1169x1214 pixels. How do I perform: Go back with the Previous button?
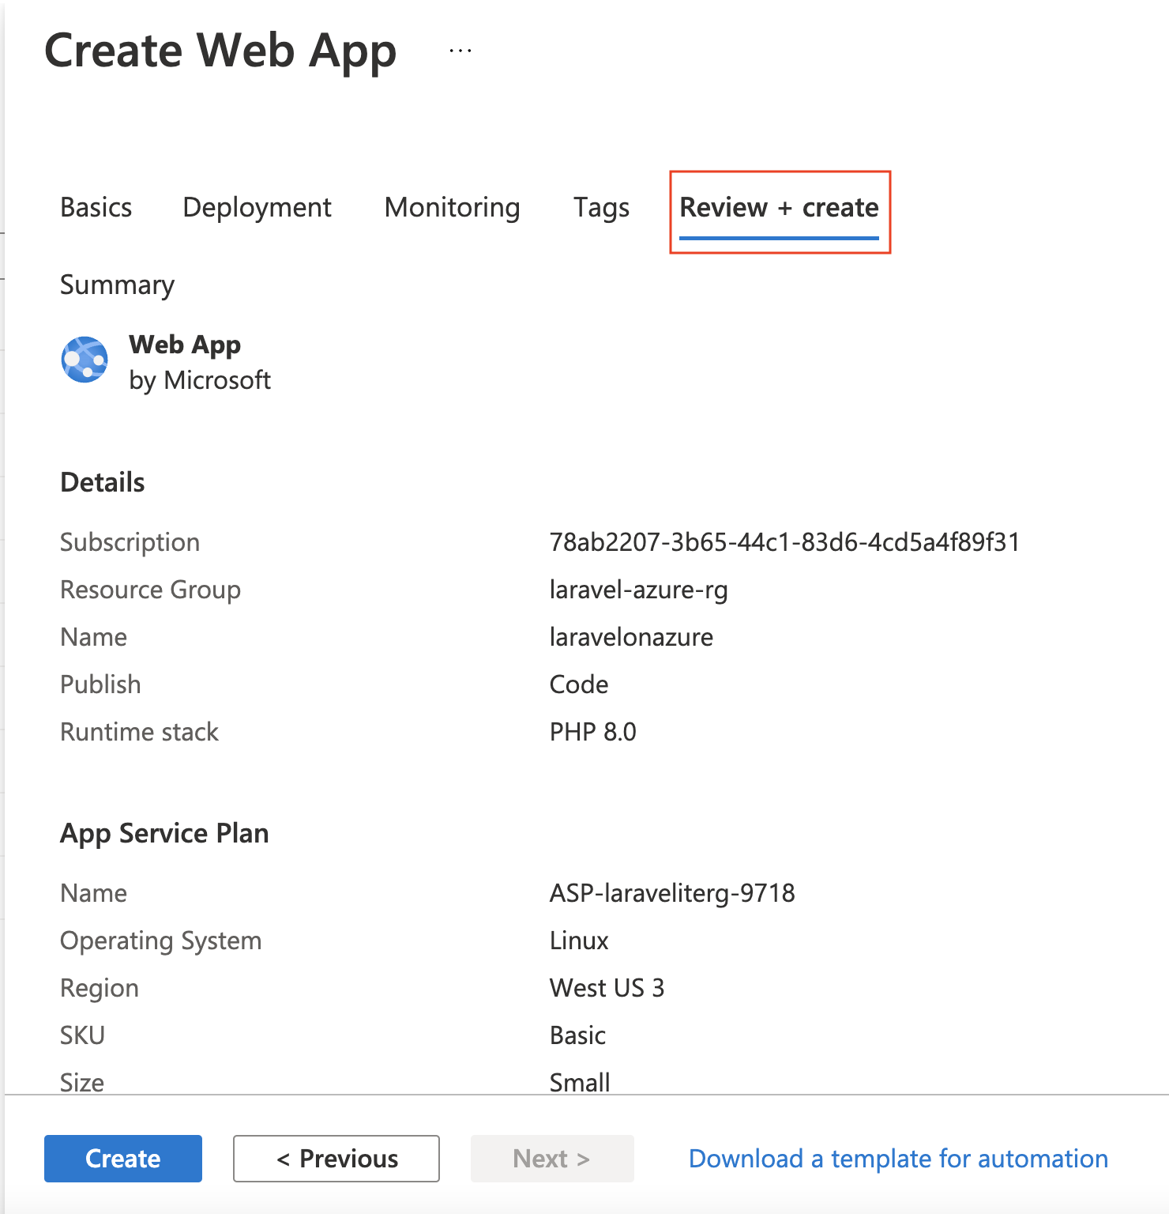click(336, 1159)
